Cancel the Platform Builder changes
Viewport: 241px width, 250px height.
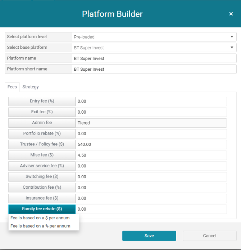point(209,236)
